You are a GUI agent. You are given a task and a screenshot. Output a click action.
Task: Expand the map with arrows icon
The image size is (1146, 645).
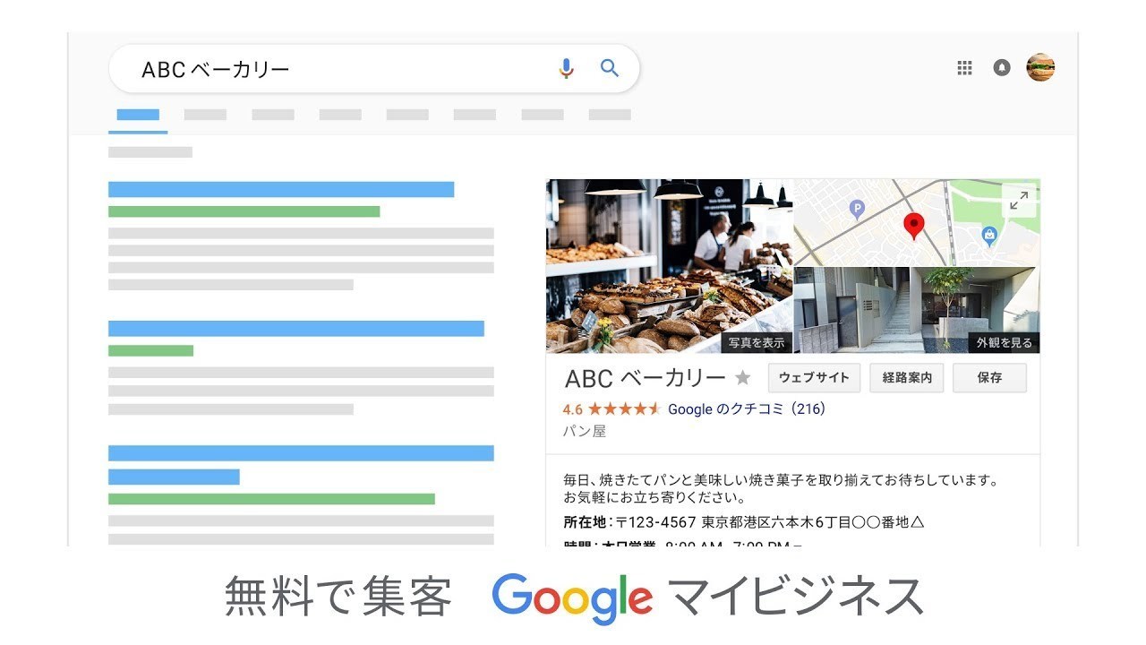pyautogui.click(x=1019, y=201)
